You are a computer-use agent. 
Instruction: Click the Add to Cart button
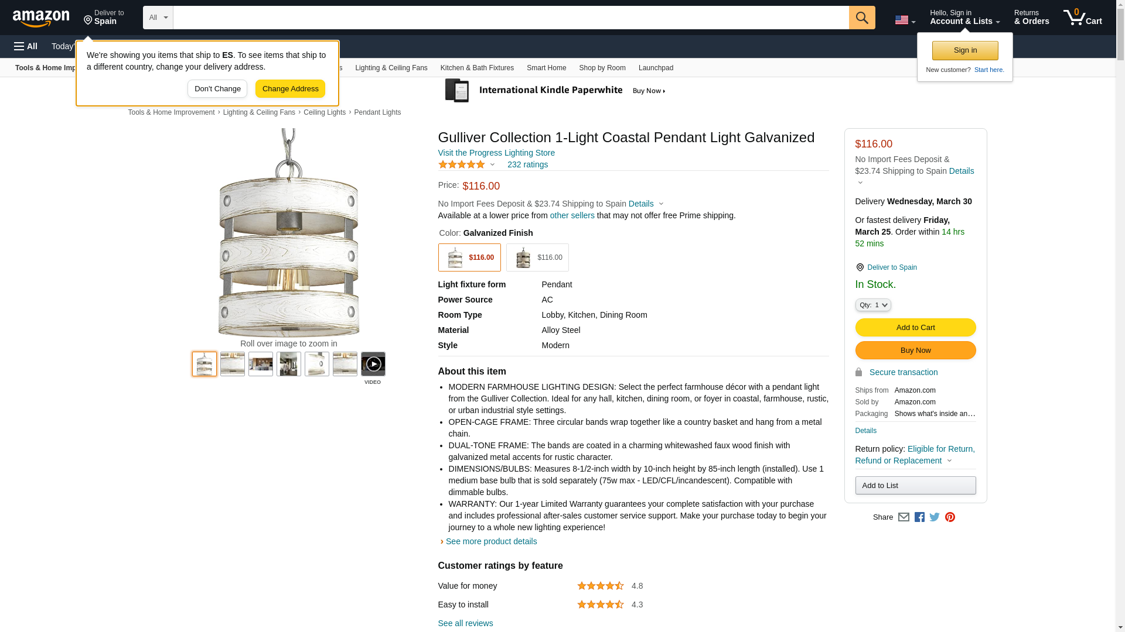pyautogui.click(x=915, y=328)
